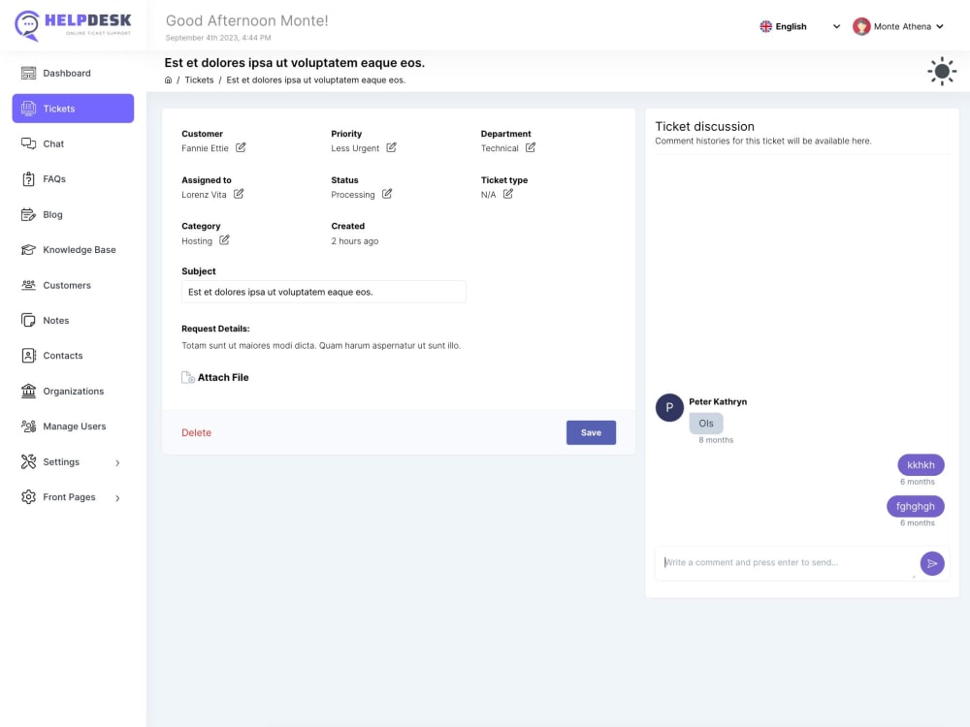Click the Knowledge Base graduation cap icon
Image resolution: width=970 pixels, height=727 pixels.
coord(28,250)
